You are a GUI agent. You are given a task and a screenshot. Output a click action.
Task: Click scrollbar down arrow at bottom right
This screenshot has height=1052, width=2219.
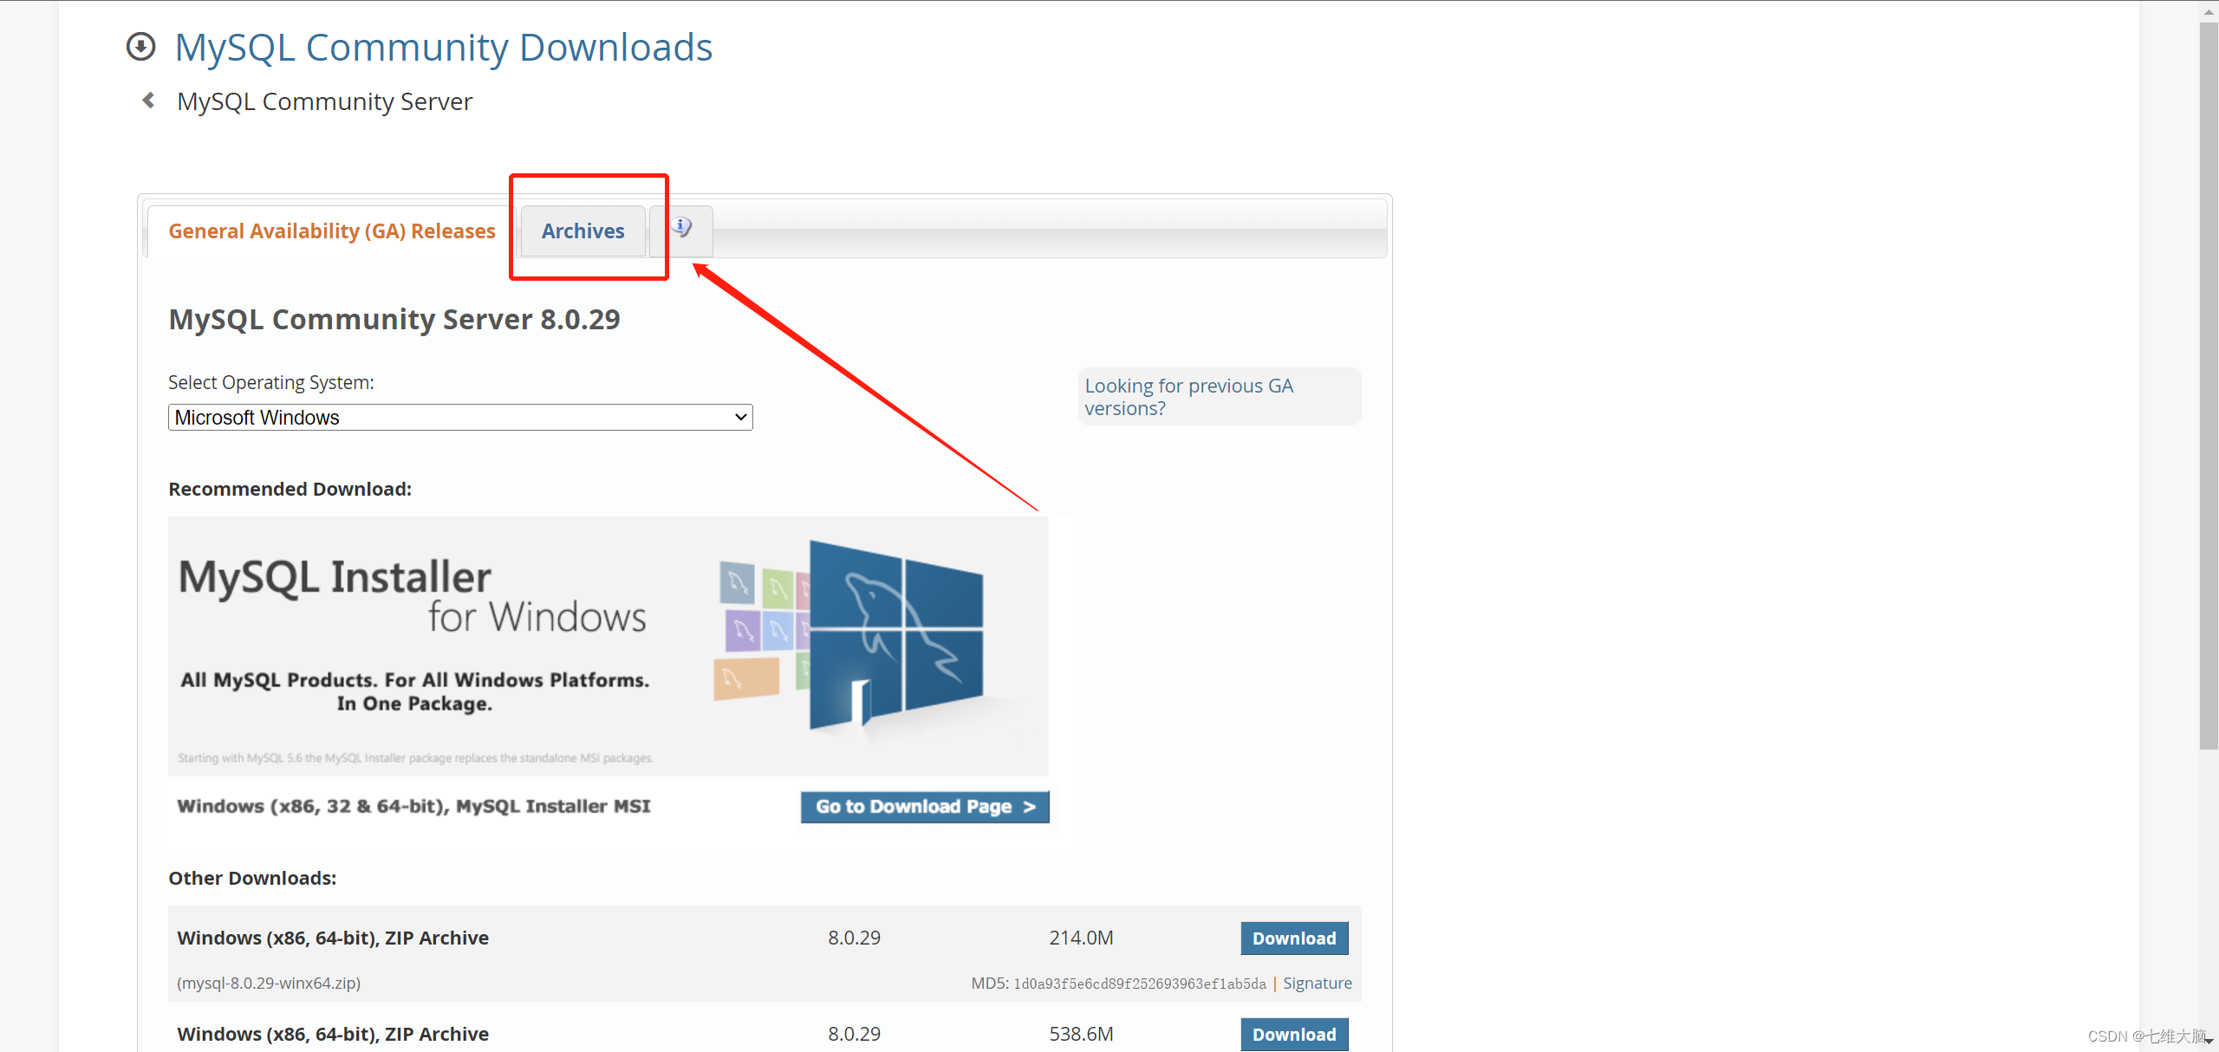(x=2209, y=1042)
